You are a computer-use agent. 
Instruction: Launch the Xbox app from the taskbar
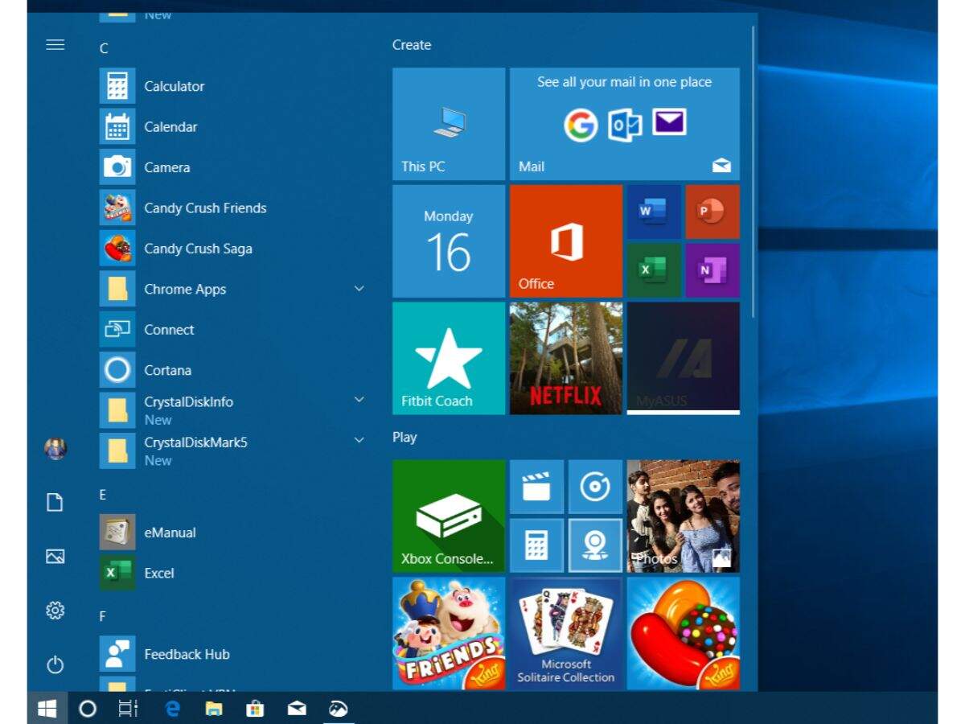[x=339, y=709]
